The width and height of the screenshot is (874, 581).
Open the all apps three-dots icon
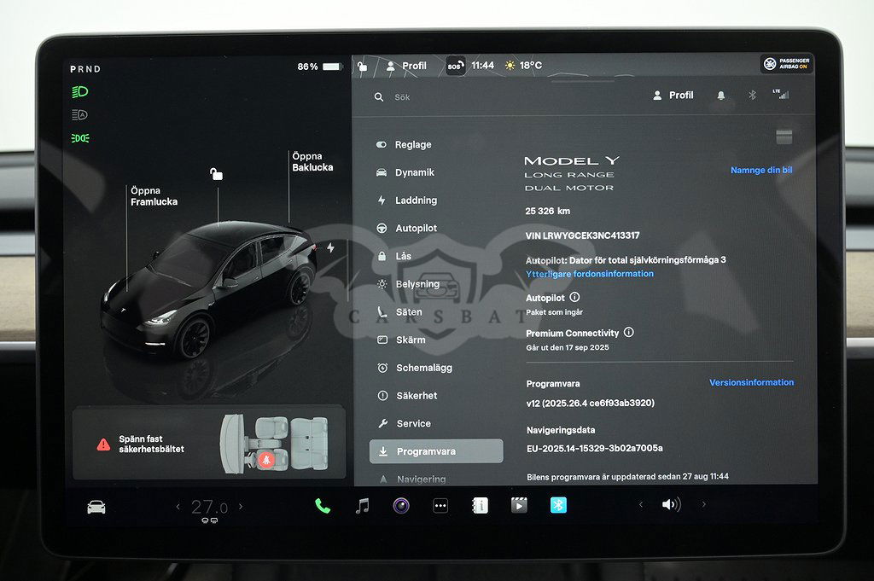pos(440,506)
